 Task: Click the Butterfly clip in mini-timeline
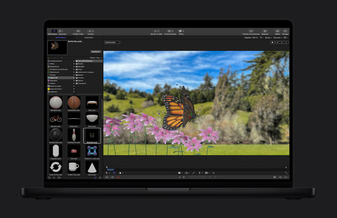click(110, 170)
